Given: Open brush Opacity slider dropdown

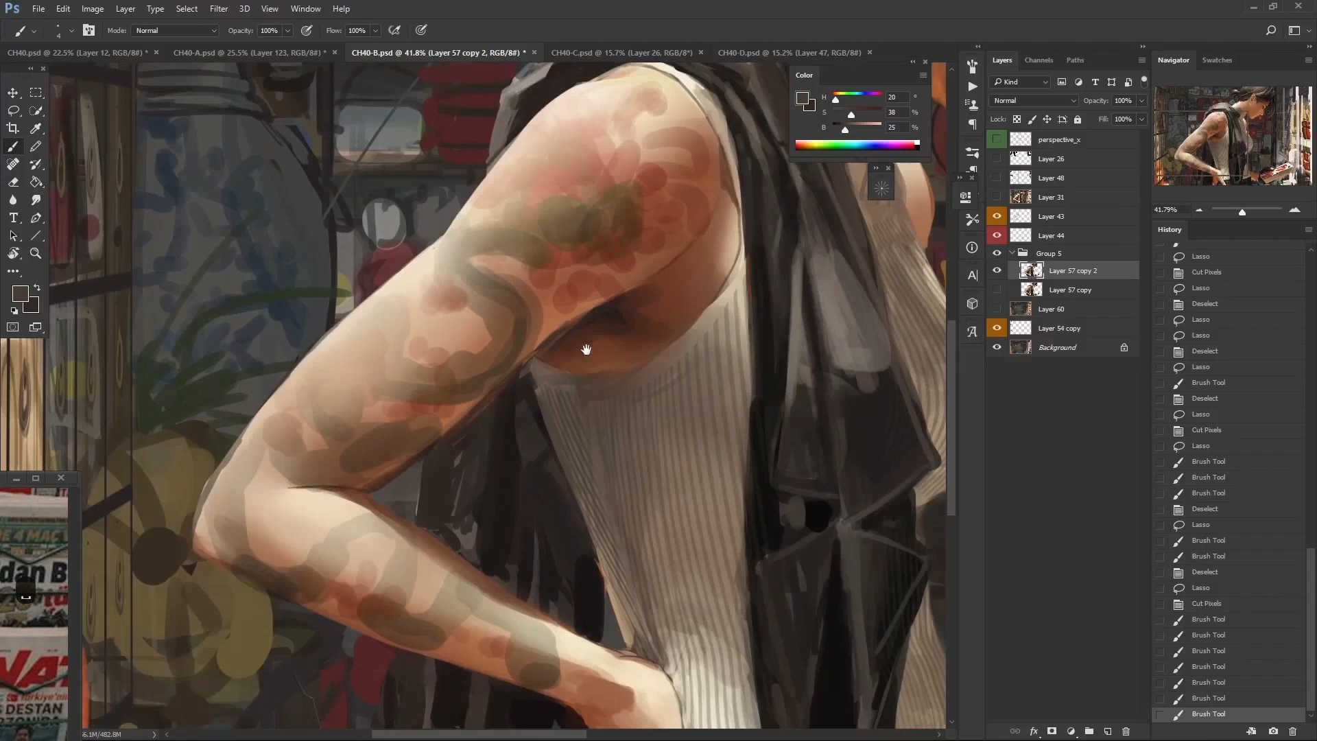Looking at the screenshot, I should [287, 31].
